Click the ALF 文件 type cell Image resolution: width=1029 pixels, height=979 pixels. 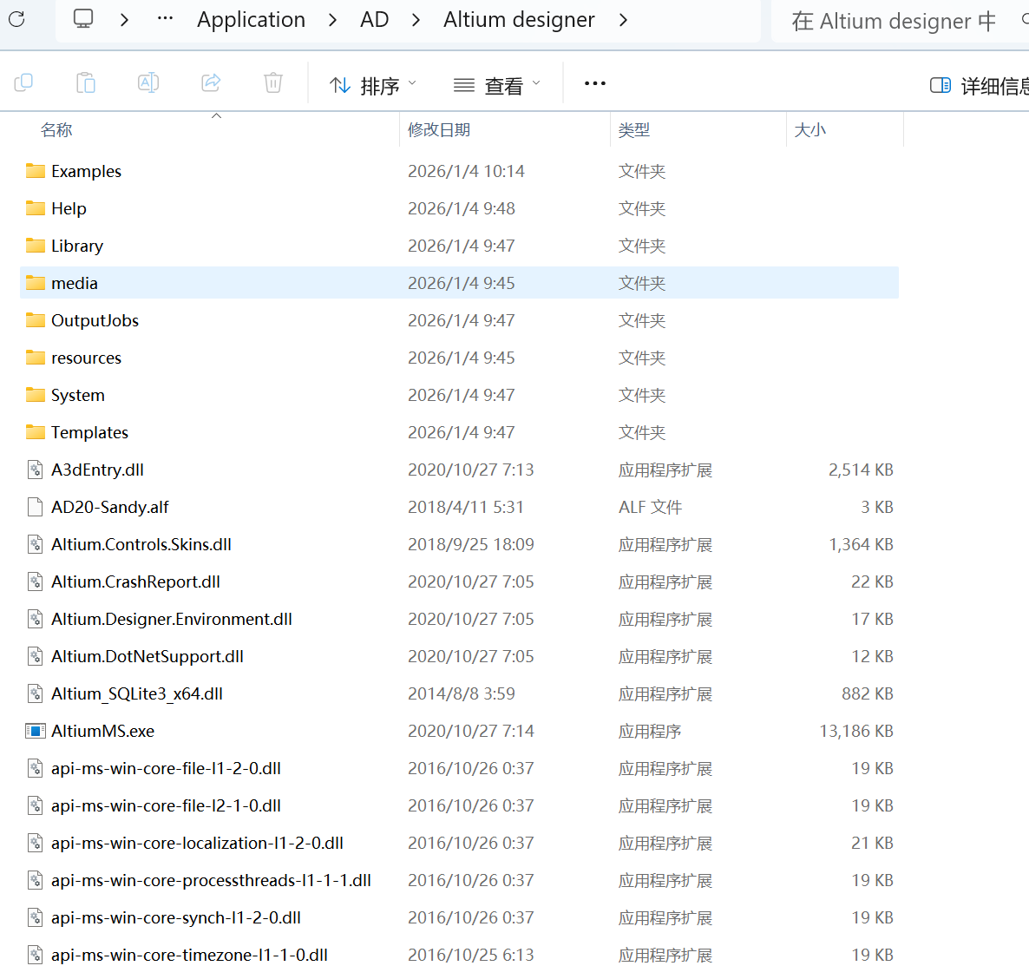(x=650, y=508)
